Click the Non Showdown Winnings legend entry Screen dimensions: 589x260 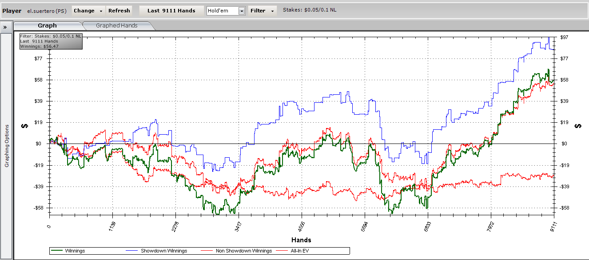[x=243, y=251]
